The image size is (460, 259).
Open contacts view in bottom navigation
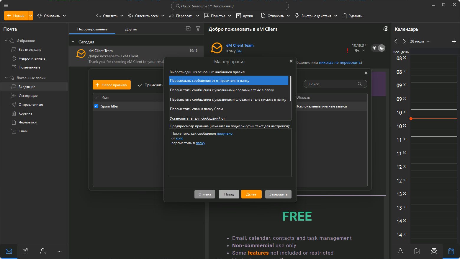tap(43, 251)
